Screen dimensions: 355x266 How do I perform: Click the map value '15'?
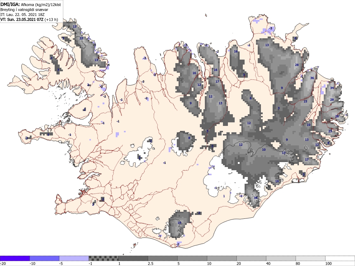point(305,101)
